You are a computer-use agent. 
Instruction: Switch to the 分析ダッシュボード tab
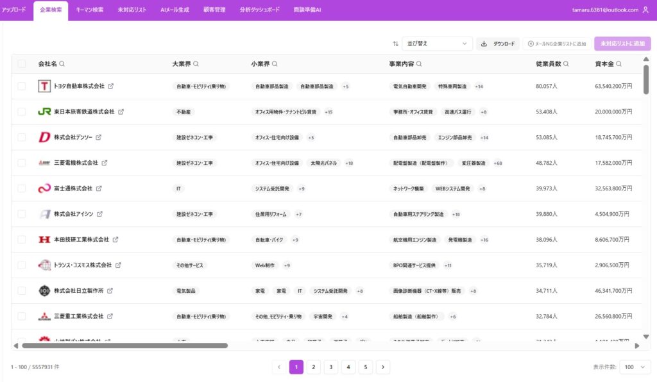coord(259,10)
